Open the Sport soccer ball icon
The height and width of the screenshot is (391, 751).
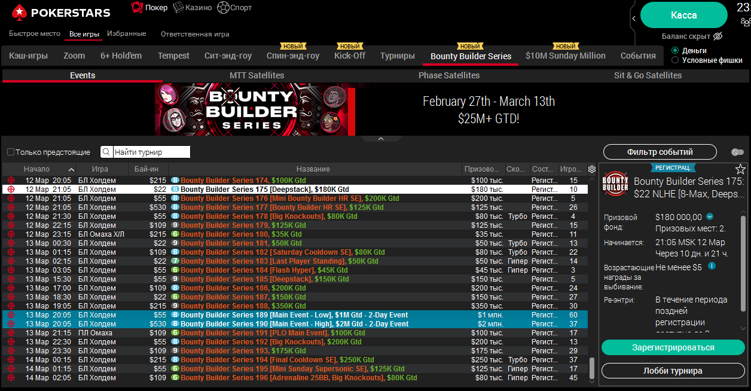click(x=223, y=8)
